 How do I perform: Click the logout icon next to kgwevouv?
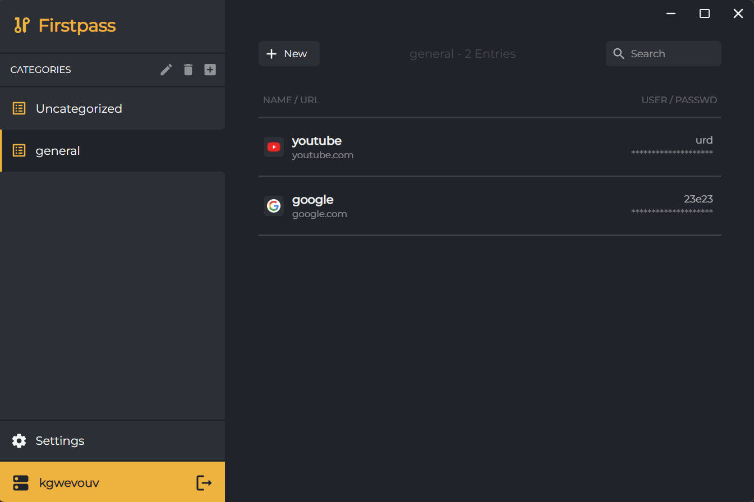[203, 482]
